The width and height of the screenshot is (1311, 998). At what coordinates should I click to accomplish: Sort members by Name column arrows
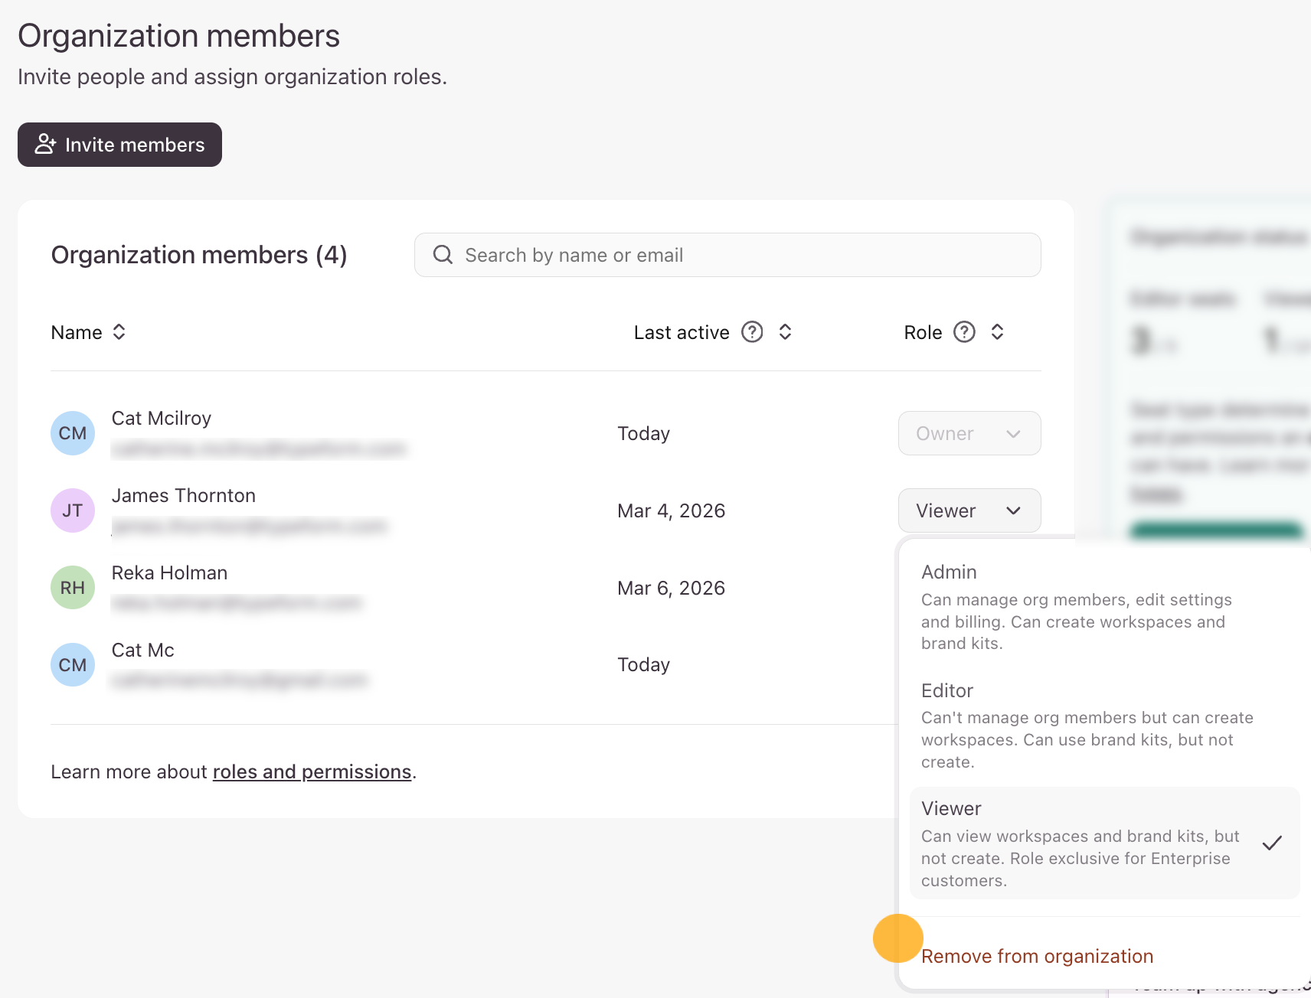click(x=119, y=332)
